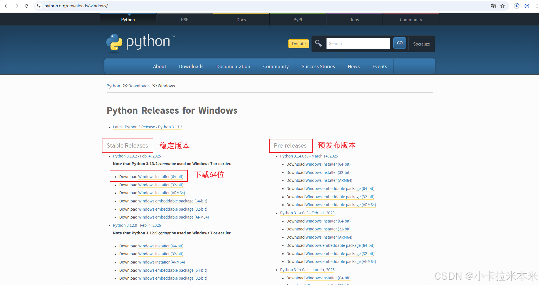This screenshot has height=285, width=539.
Task: Download 3.12.9 embeddable package (32-bit)
Action: [173, 278]
